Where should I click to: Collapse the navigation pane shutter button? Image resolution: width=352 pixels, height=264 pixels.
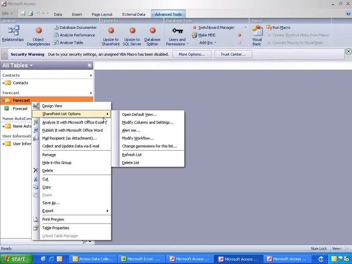tap(90, 65)
